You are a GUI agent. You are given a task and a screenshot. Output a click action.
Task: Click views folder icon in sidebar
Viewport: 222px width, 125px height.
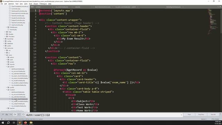pos(7,55)
